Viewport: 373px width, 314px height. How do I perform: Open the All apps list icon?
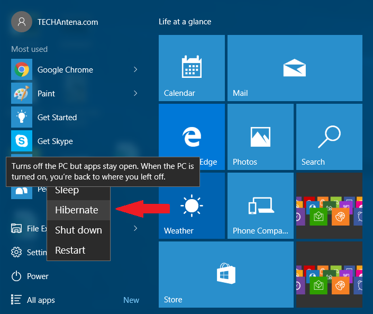point(16,300)
